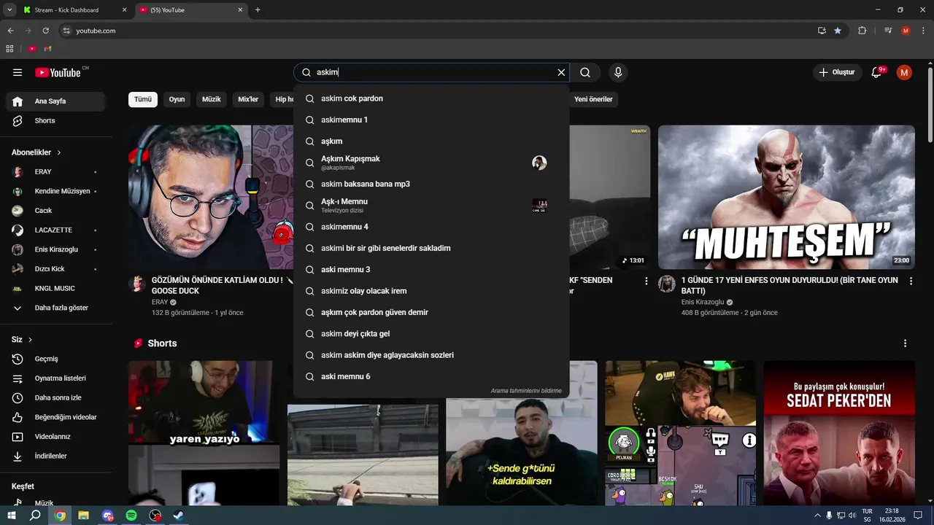Select the Müzik filter chip

point(212,99)
